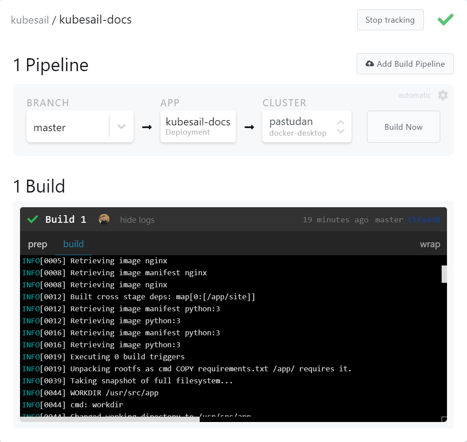Click hide logs for Build 1
467x442 pixels.
[x=137, y=220]
